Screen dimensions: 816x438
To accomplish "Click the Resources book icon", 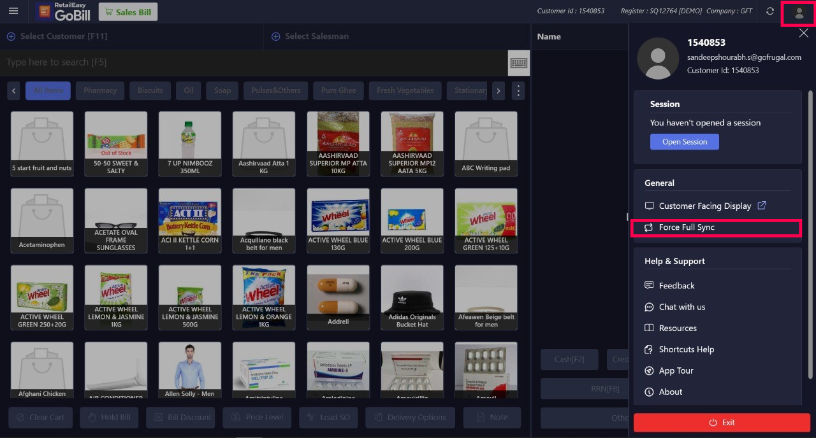I will point(649,328).
